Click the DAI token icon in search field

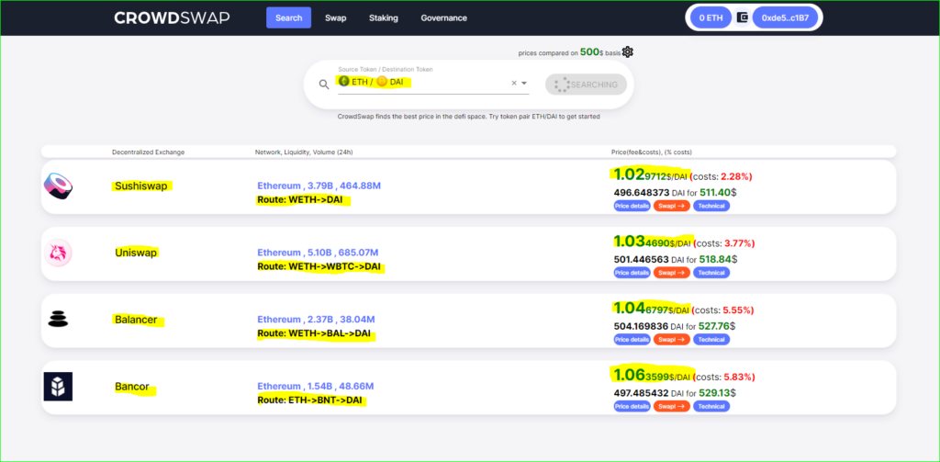point(382,81)
